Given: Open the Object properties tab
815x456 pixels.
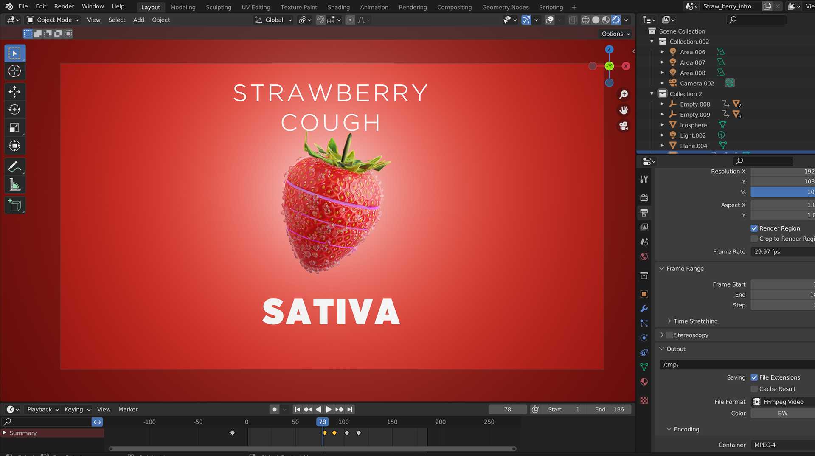Looking at the screenshot, I should pyautogui.click(x=644, y=294).
